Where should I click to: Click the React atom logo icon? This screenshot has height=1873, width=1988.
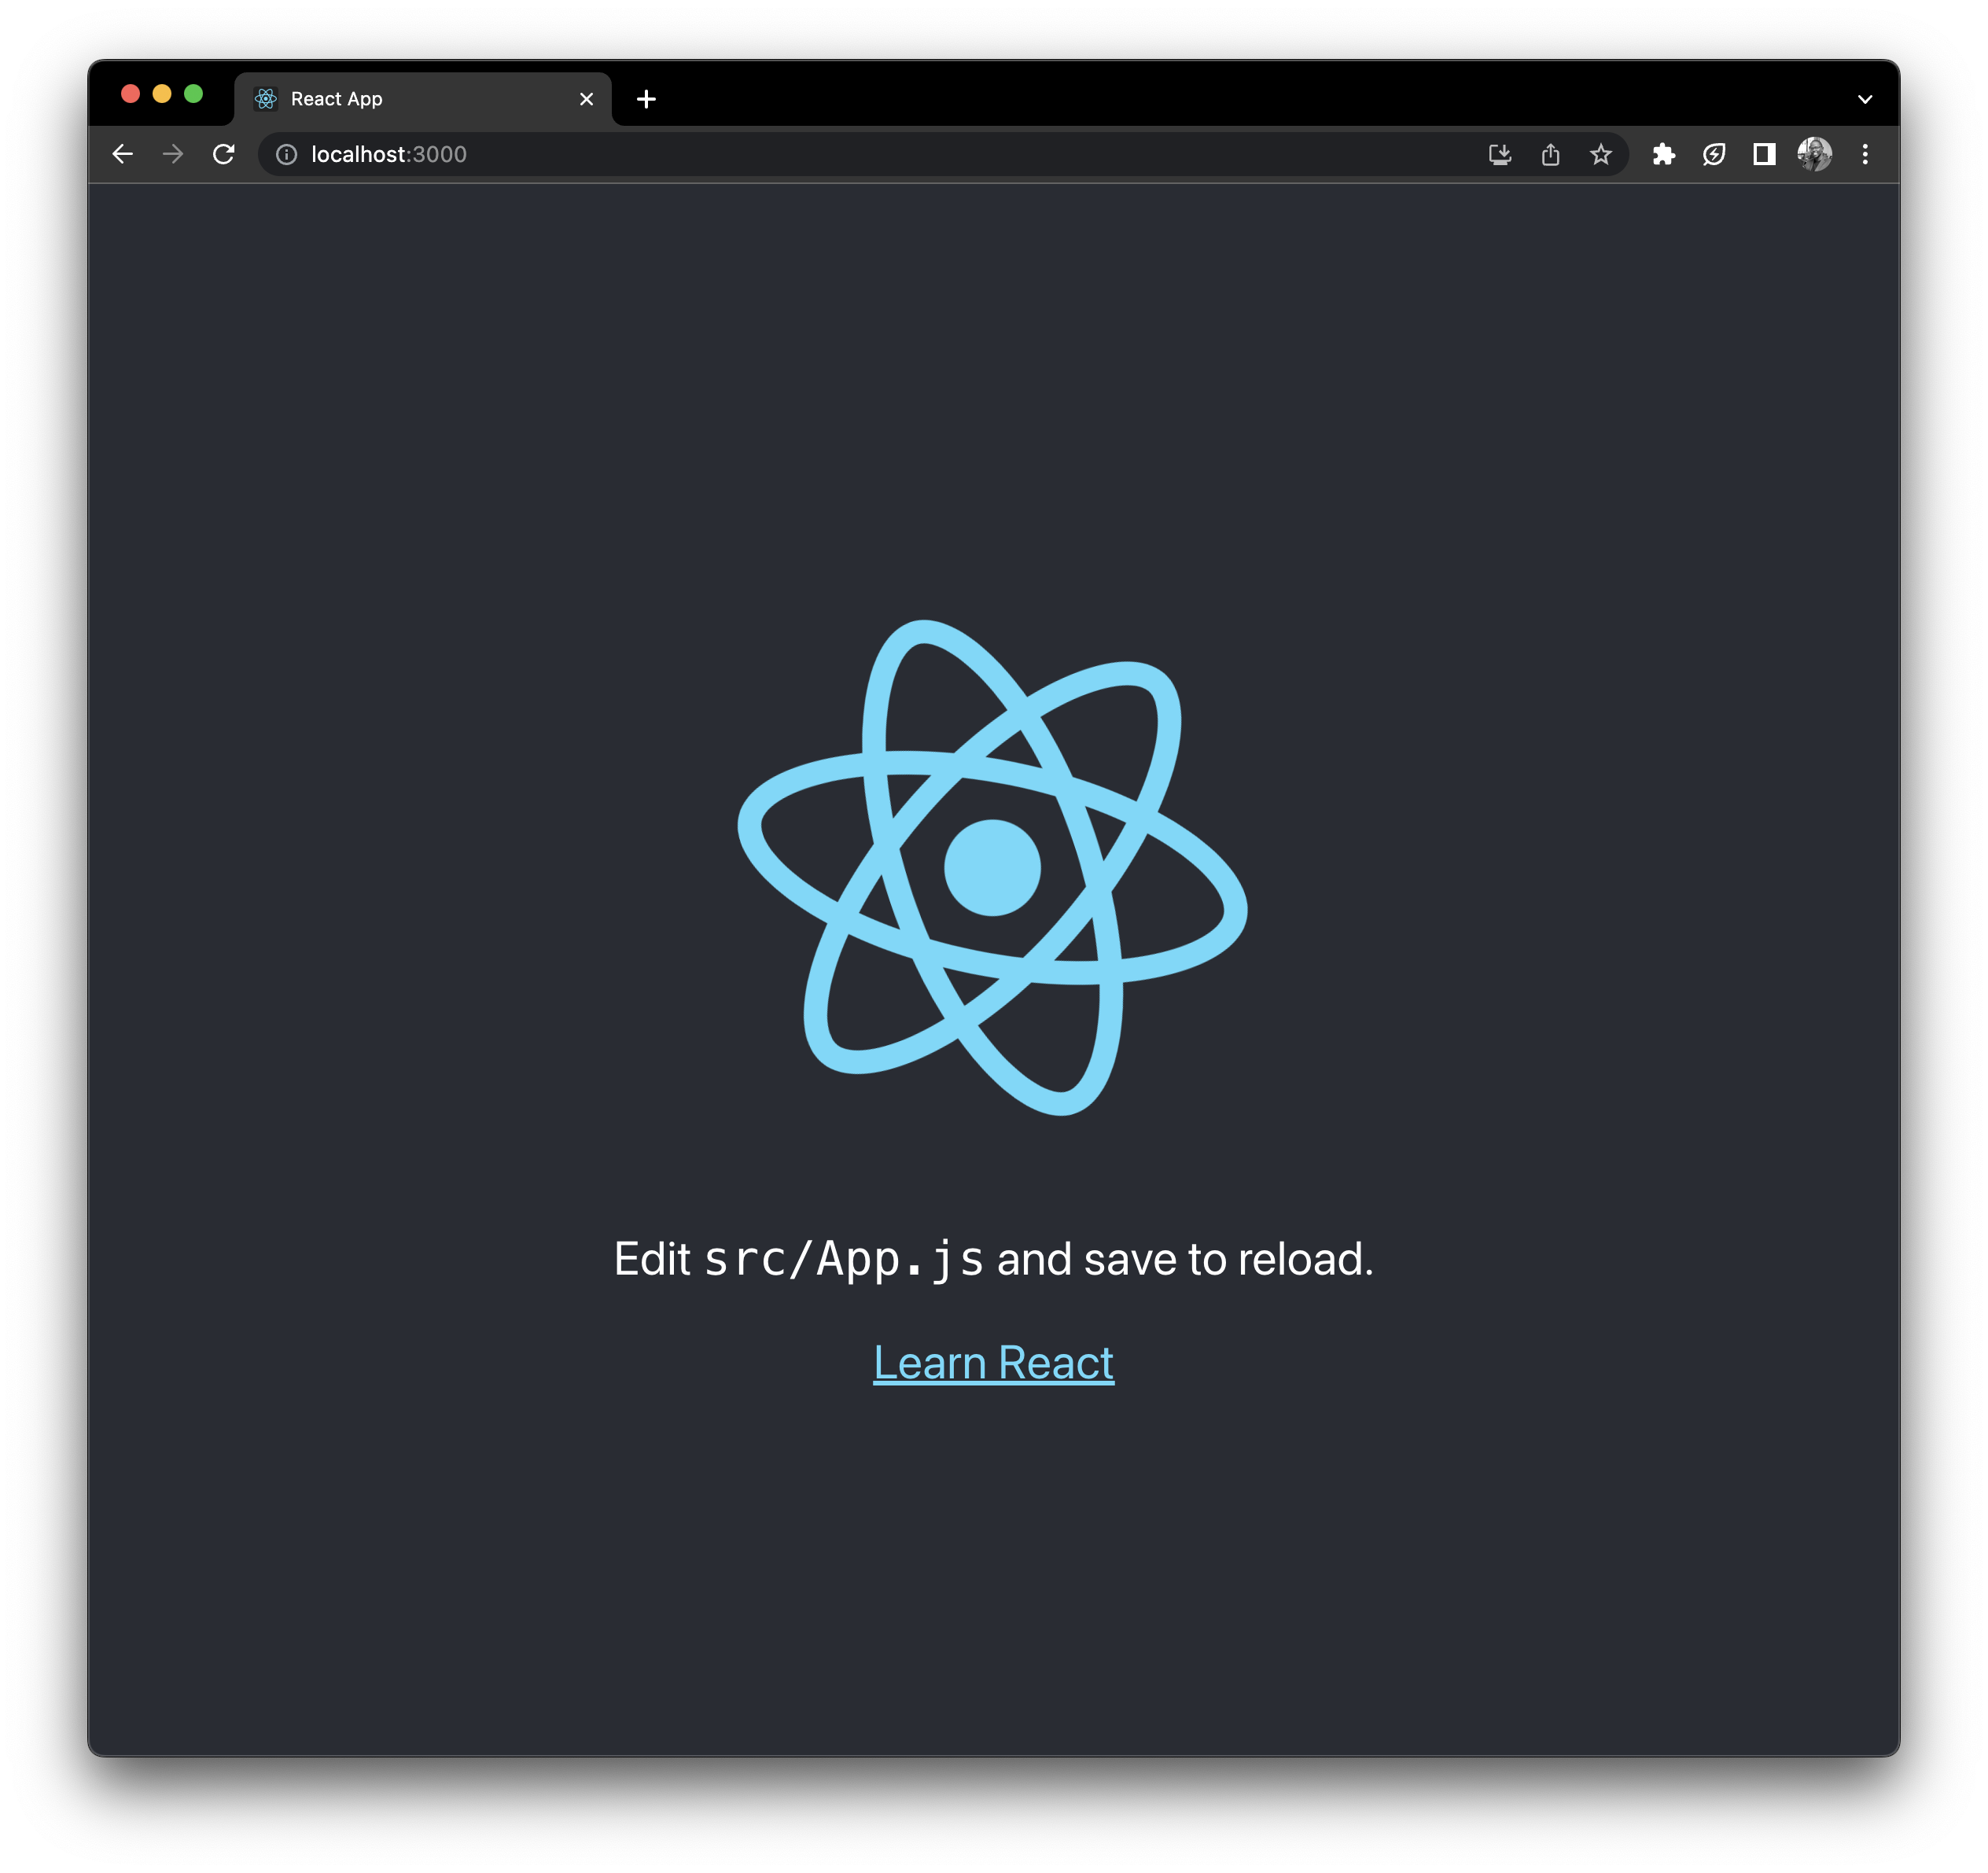993,866
